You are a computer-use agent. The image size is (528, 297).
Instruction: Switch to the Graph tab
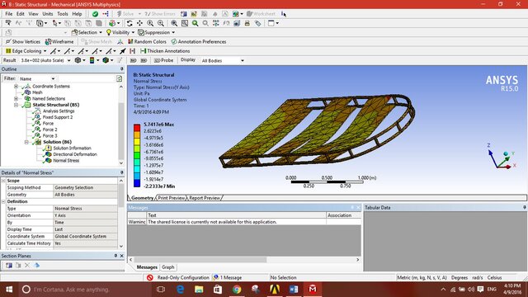(168, 267)
